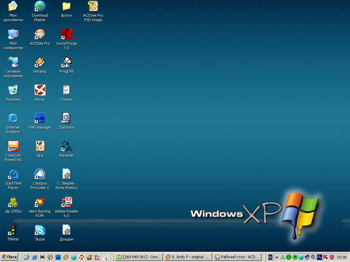Open the Download Master desktop shortcut
350x262 pixels.
pos(40,6)
